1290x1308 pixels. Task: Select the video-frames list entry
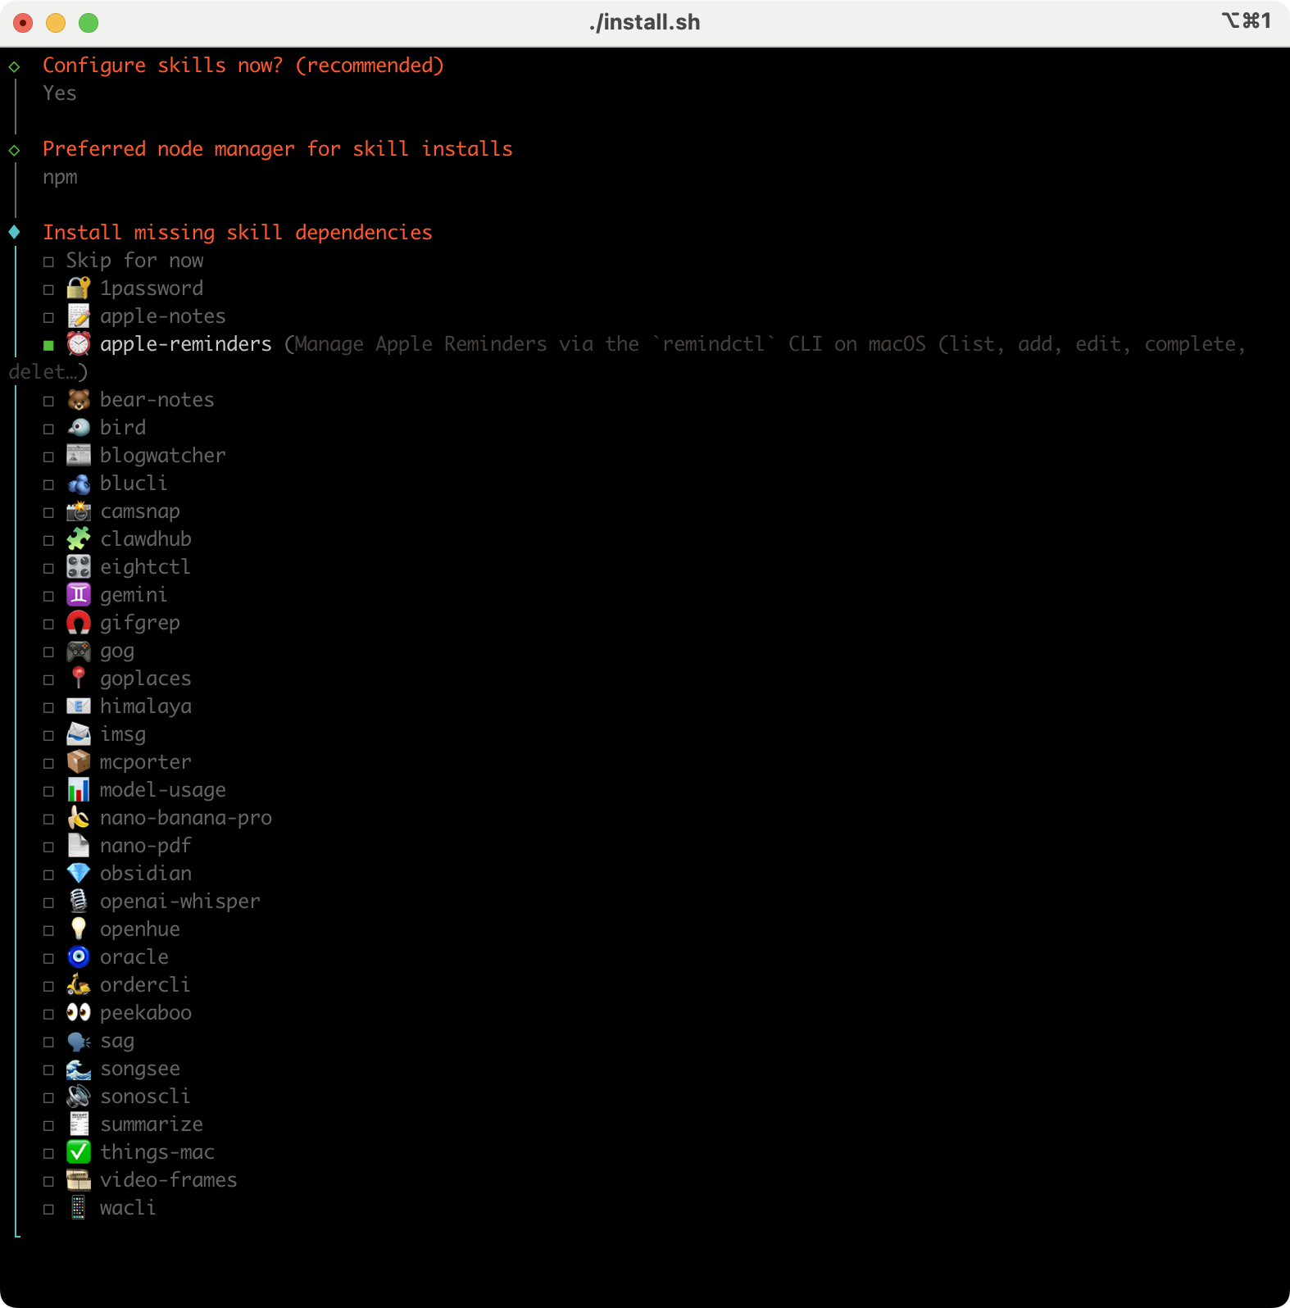(168, 1180)
